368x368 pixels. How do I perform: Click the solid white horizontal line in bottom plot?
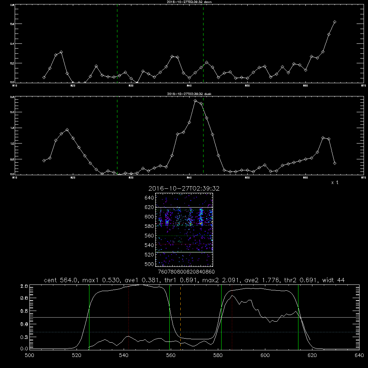click(x=194, y=317)
